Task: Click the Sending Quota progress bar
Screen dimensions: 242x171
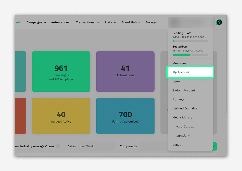Action: coord(190,41)
